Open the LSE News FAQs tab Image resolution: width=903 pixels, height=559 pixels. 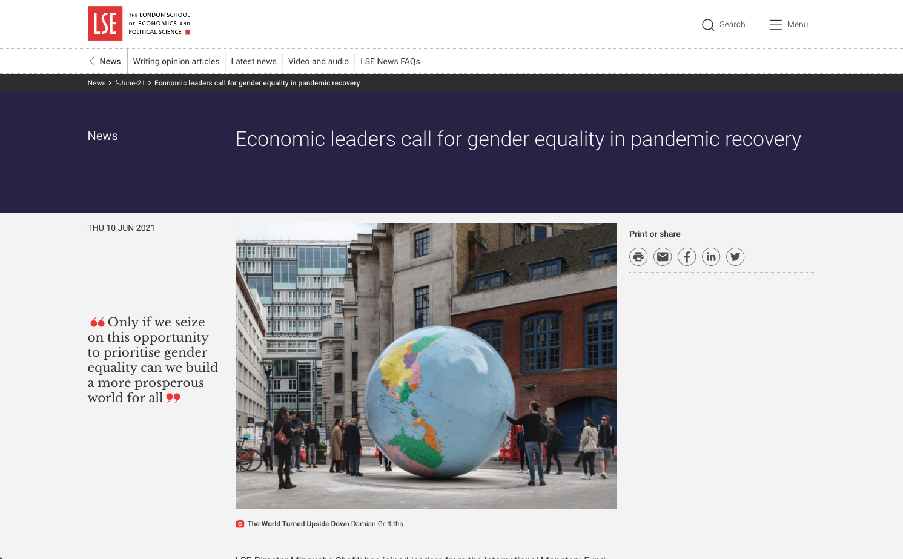pos(390,61)
